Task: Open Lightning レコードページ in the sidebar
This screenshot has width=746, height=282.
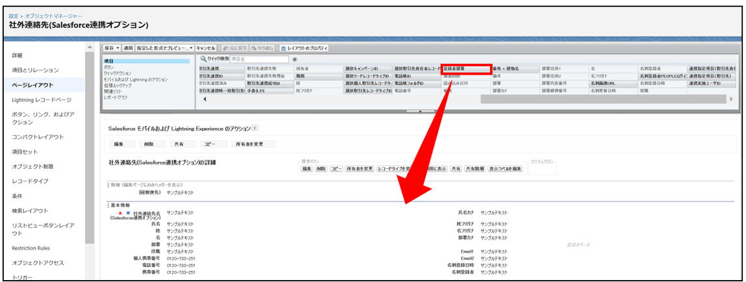Action: 42,100
